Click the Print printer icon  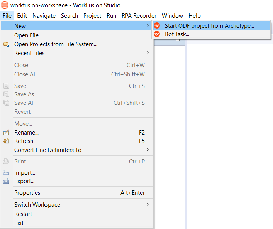coord(6,162)
